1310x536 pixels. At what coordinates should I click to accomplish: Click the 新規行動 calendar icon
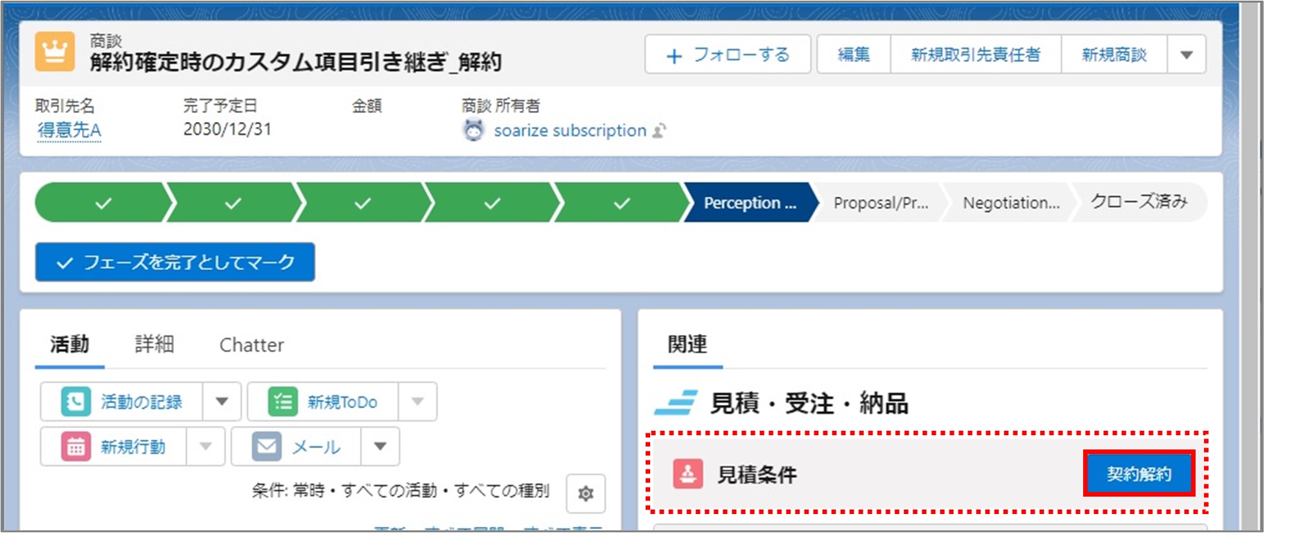76,446
